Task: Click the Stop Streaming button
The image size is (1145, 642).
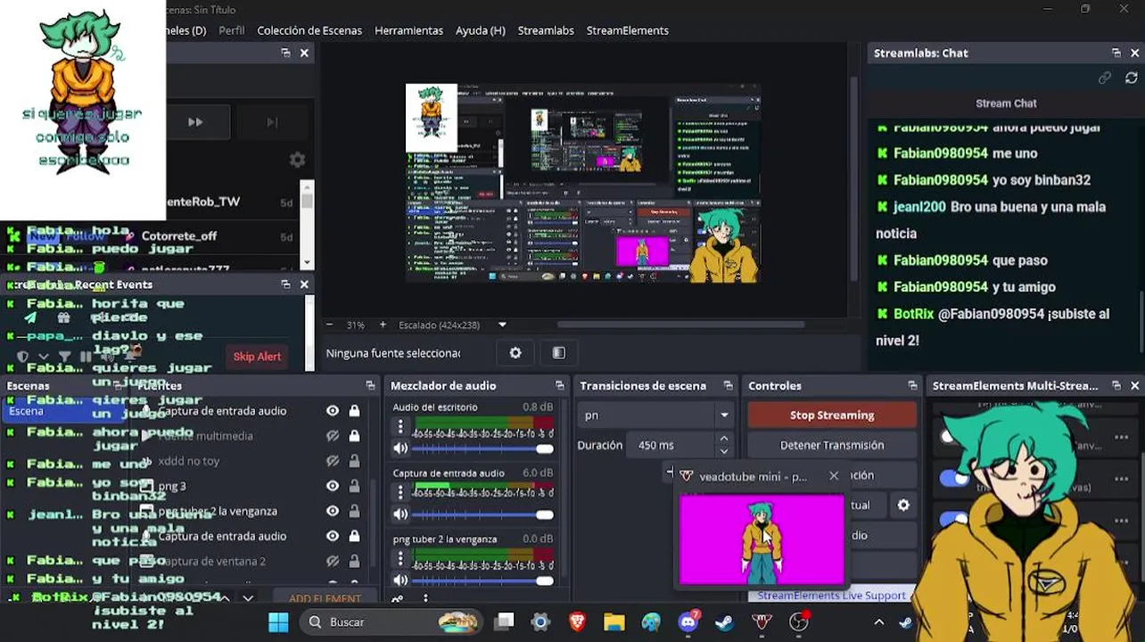Action: [832, 416]
